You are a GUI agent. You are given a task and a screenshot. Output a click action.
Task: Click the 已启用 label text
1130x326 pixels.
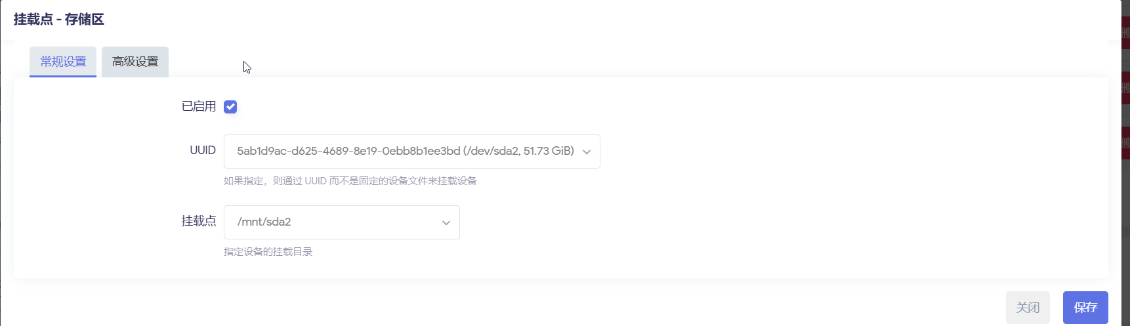click(199, 106)
